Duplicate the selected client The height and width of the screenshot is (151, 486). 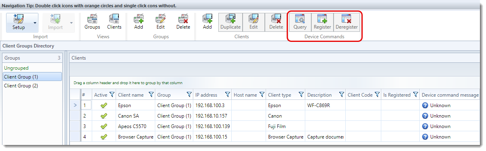click(230, 23)
